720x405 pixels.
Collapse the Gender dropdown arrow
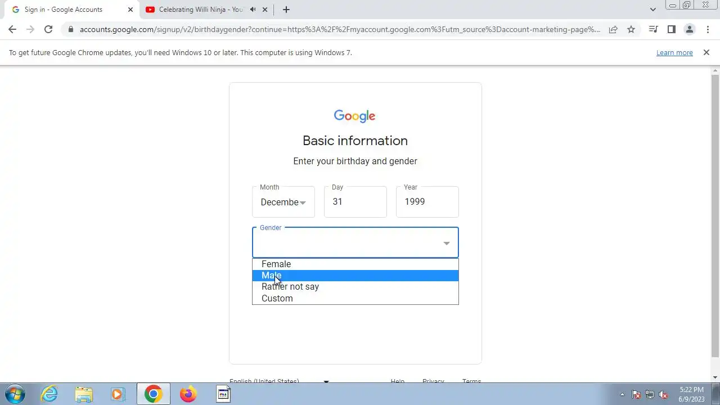[x=446, y=244]
